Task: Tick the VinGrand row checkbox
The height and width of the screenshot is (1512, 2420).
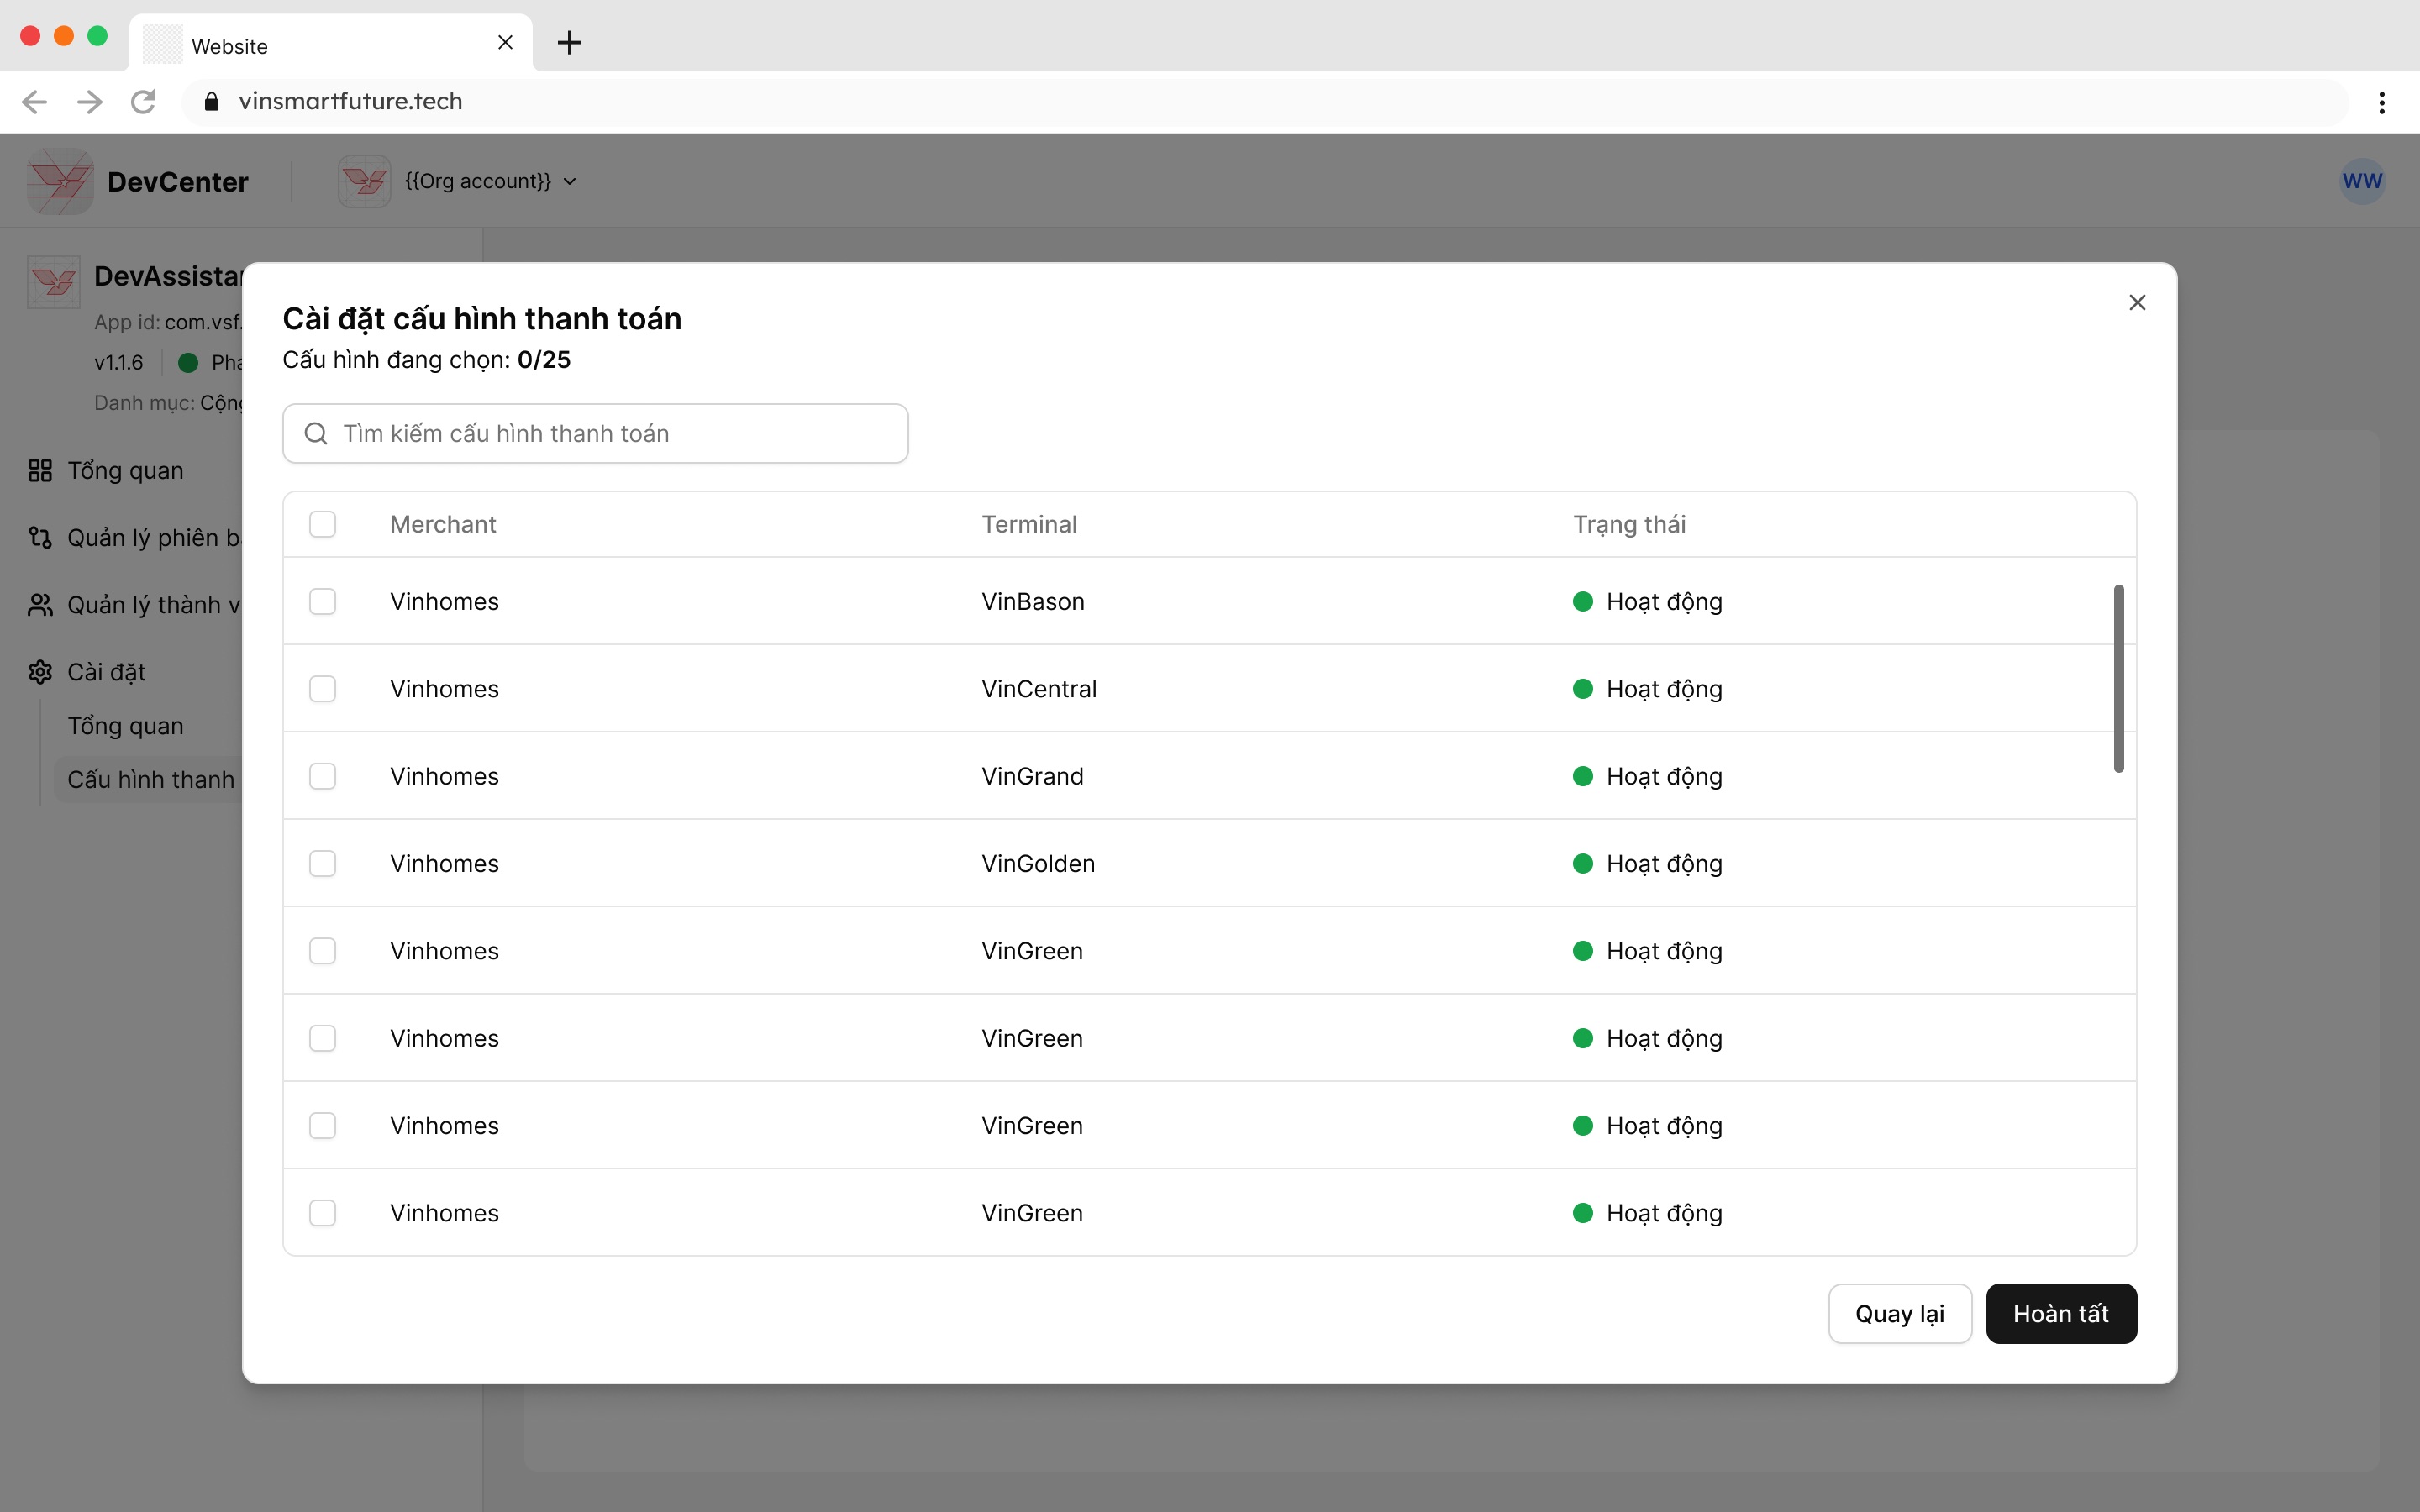Action: (322, 776)
